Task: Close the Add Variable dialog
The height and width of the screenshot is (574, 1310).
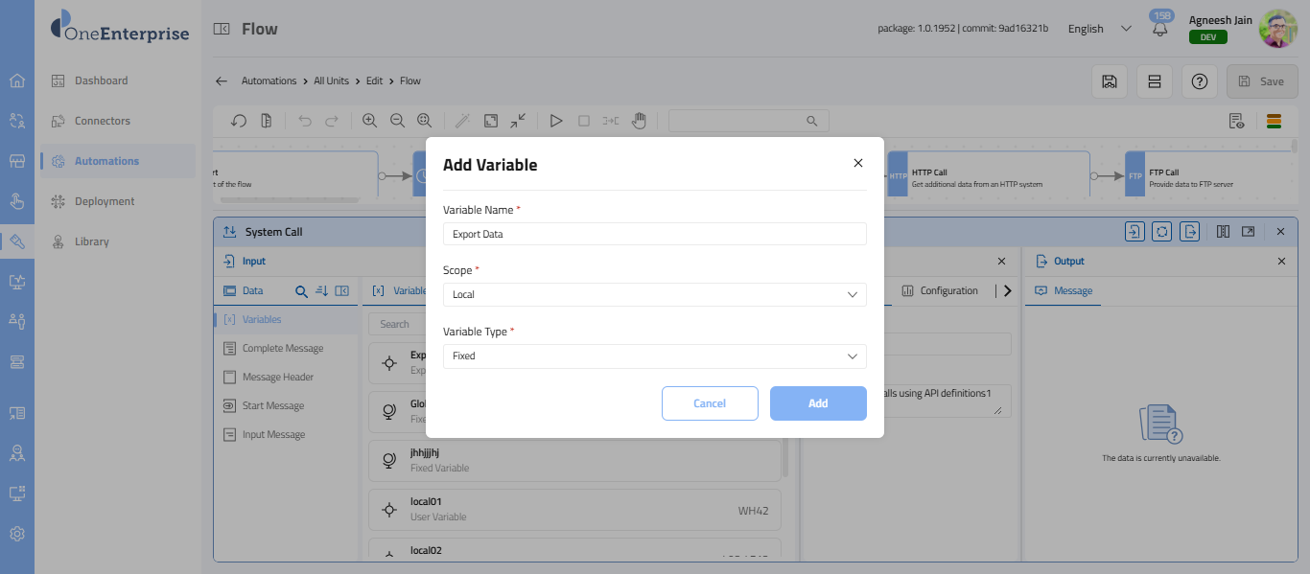Action: (x=857, y=163)
